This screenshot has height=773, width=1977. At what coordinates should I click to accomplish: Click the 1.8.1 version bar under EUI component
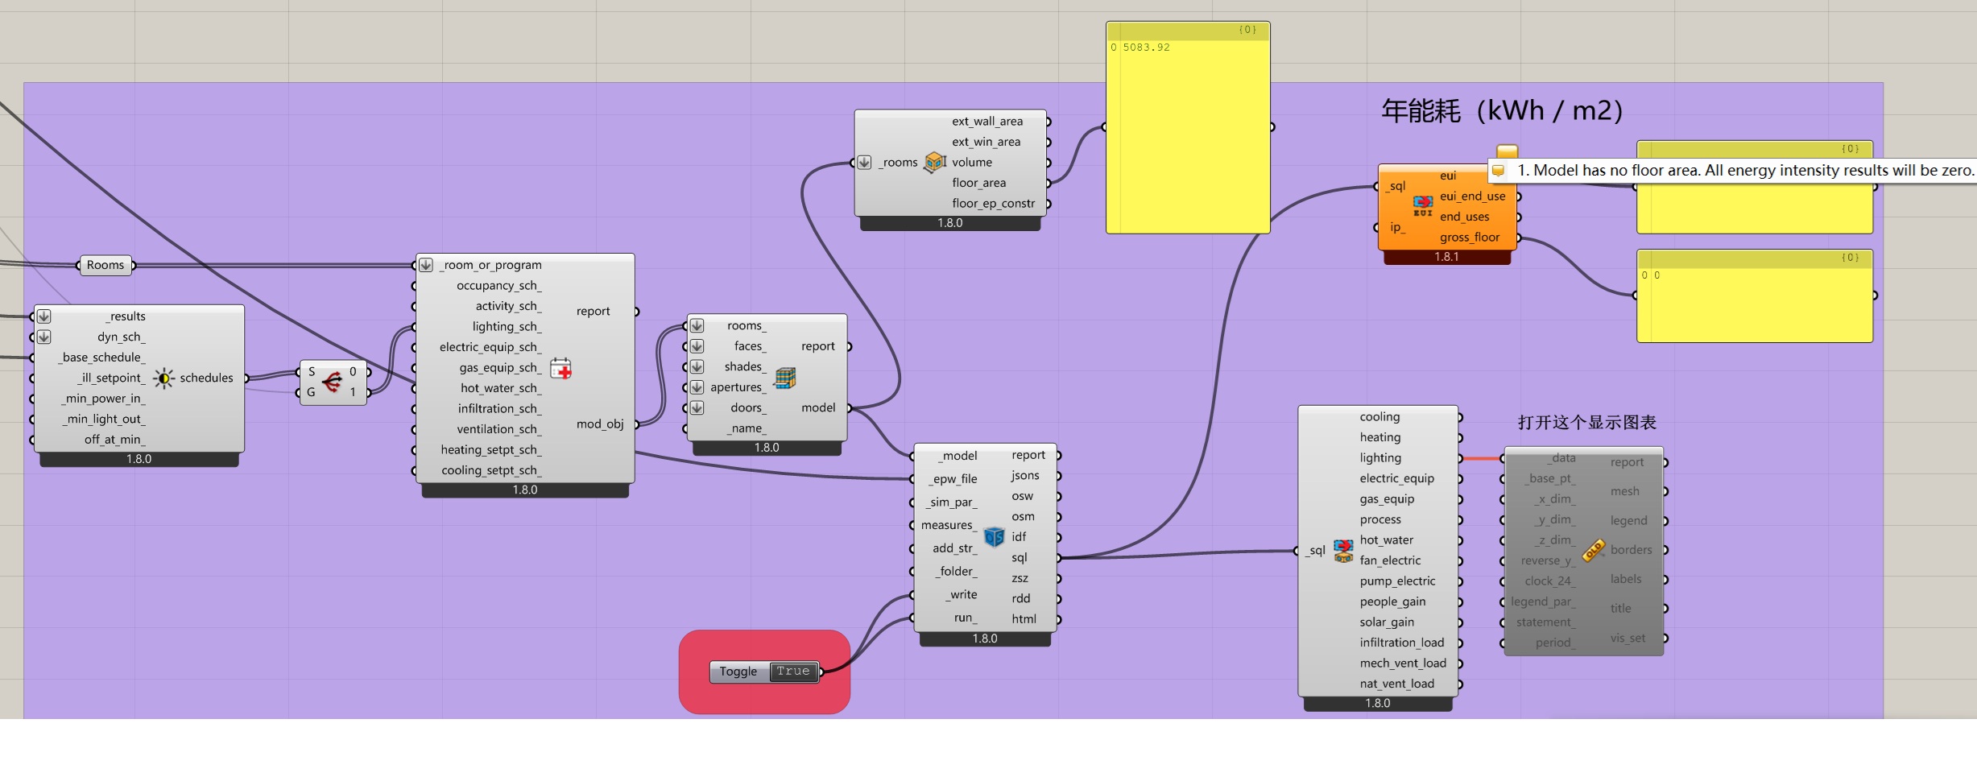tap(1446, 257)
